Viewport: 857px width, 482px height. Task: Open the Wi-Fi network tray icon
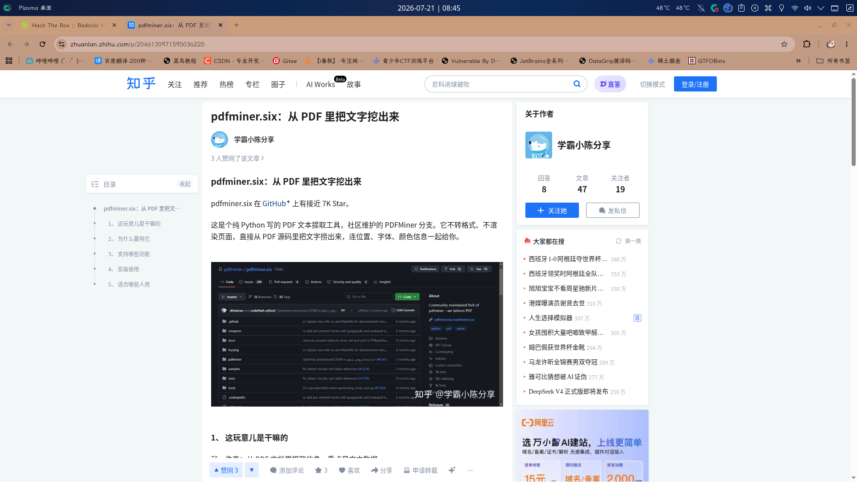tap(795, 8)
